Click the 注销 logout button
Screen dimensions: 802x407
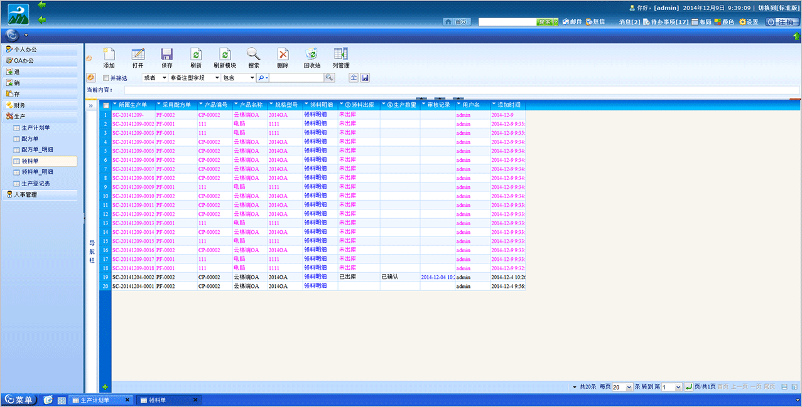[783, 22]
